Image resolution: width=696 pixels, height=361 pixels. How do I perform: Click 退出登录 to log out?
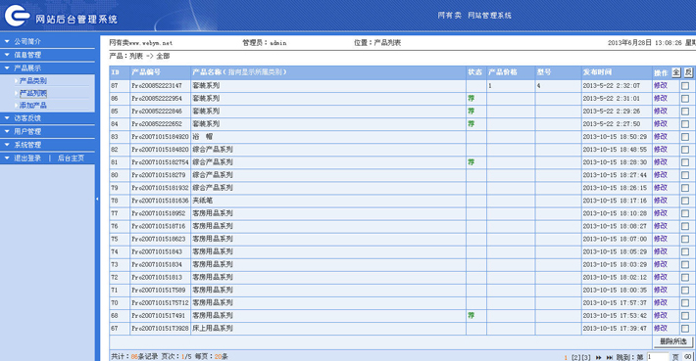[x=27, y=158]
